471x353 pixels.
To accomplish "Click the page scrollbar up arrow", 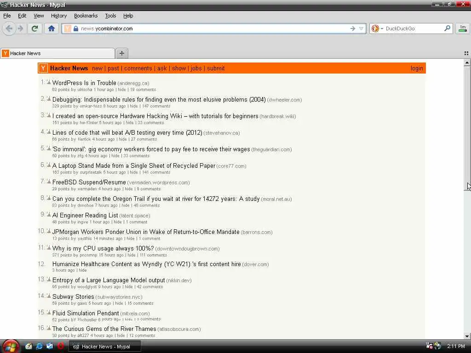I will point(467,63).
